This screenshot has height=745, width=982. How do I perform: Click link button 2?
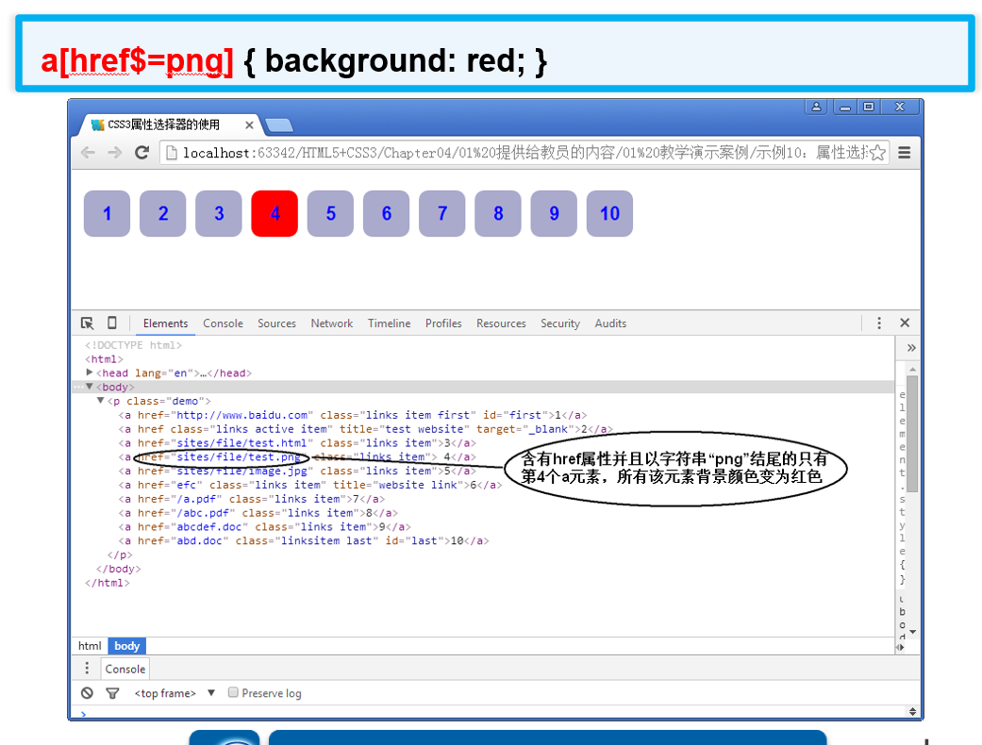(163, 213)
